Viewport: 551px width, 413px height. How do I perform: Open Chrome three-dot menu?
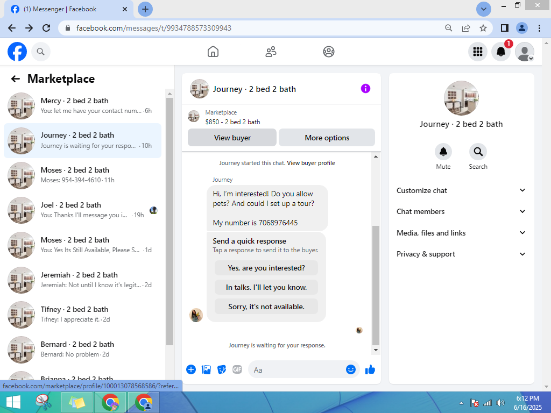pos(539,28)
